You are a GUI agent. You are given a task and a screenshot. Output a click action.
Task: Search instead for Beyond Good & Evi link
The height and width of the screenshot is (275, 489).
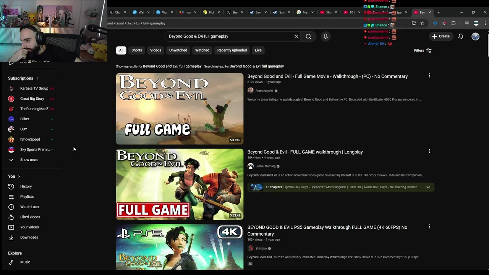click(x=256, y=66)
